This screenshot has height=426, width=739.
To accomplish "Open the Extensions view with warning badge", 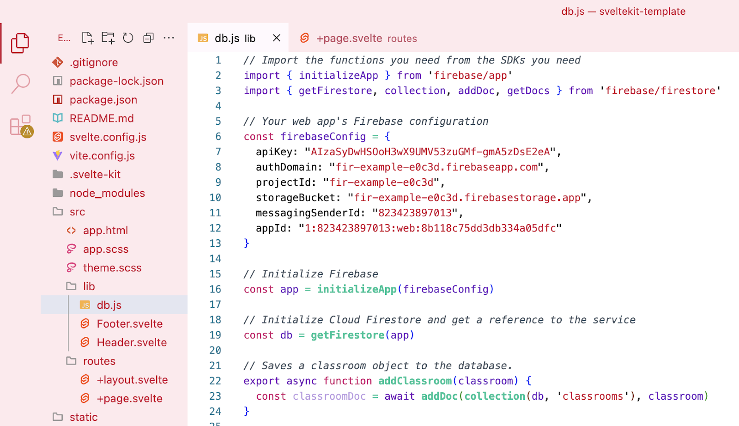I will tap(21, 126).
